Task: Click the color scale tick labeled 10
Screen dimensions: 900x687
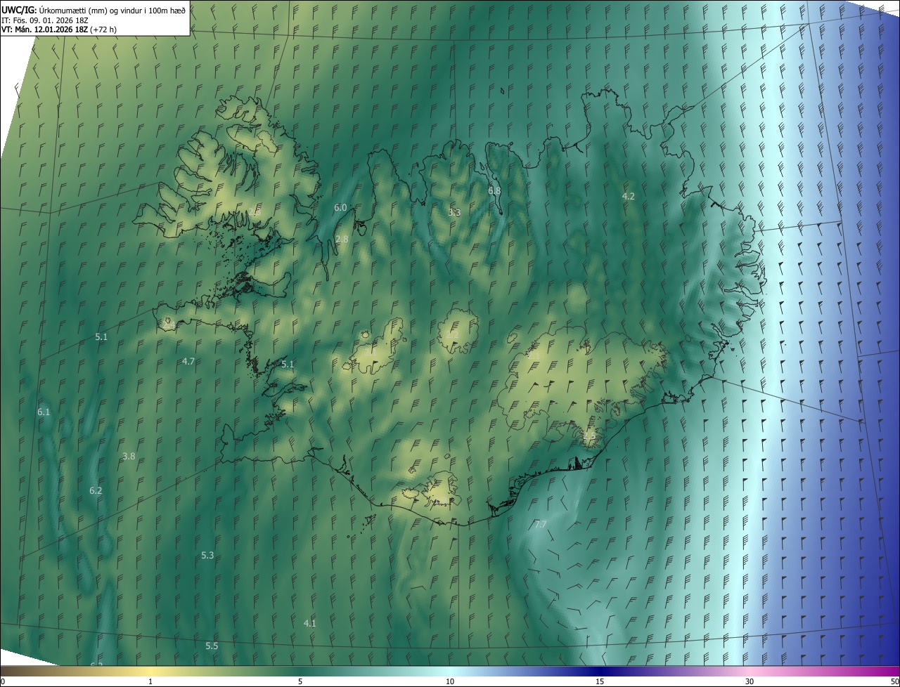Action: tap(450, 681)
